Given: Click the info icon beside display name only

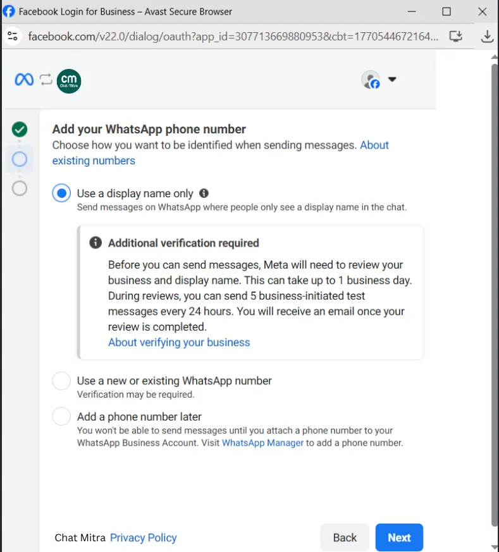Looking at the screenshot, I should click(x=204, y=193).
